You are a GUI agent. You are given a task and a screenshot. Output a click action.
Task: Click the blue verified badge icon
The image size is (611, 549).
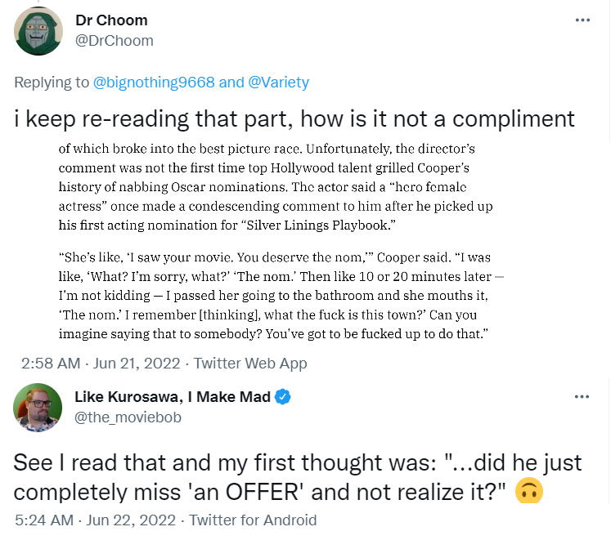(283, 397)
